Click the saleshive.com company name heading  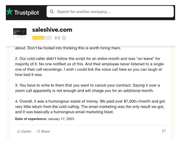[52, 30]
